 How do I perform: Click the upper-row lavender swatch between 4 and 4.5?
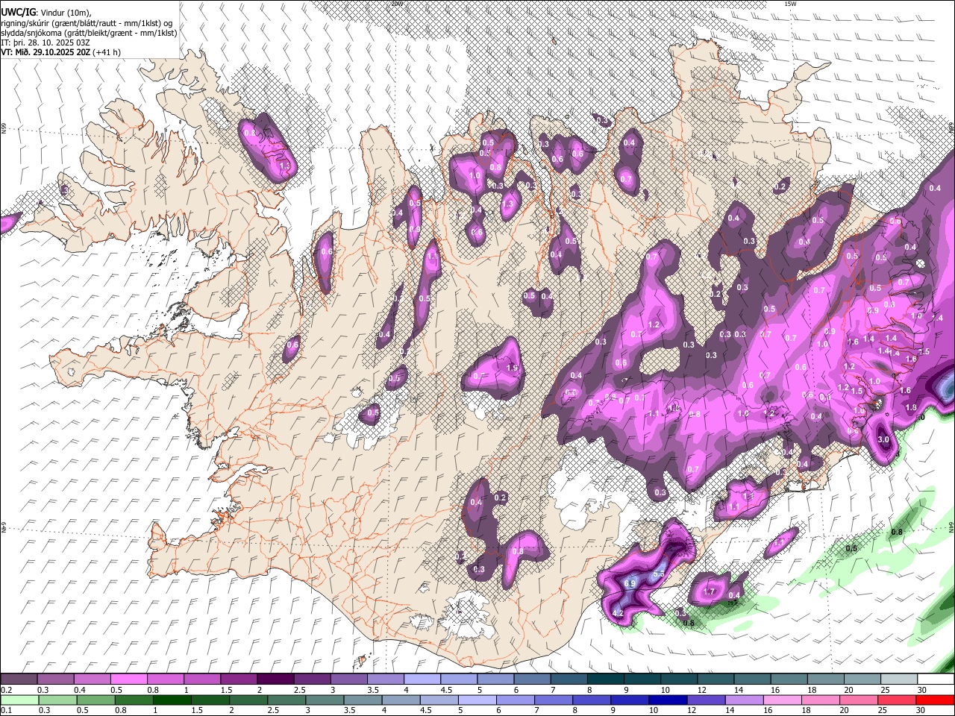pyautogui.click(x=422, y=679)
